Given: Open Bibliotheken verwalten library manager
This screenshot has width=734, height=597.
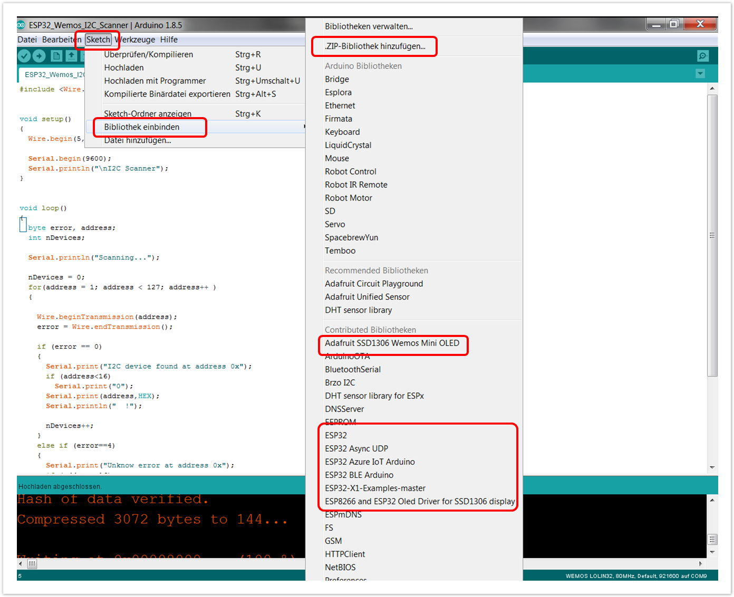Looking at the screenshot, I should (x=369, y=26).
